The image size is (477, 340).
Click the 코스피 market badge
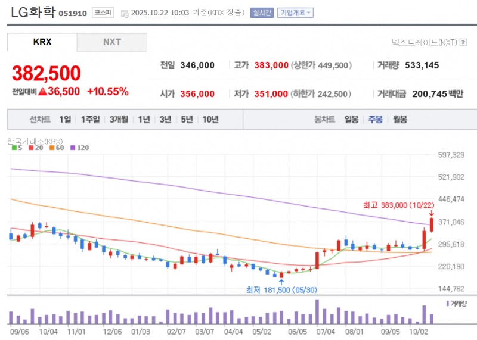point(103,13)
